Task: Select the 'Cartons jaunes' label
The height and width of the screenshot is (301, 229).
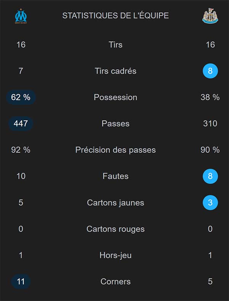Action: [116, 203]
